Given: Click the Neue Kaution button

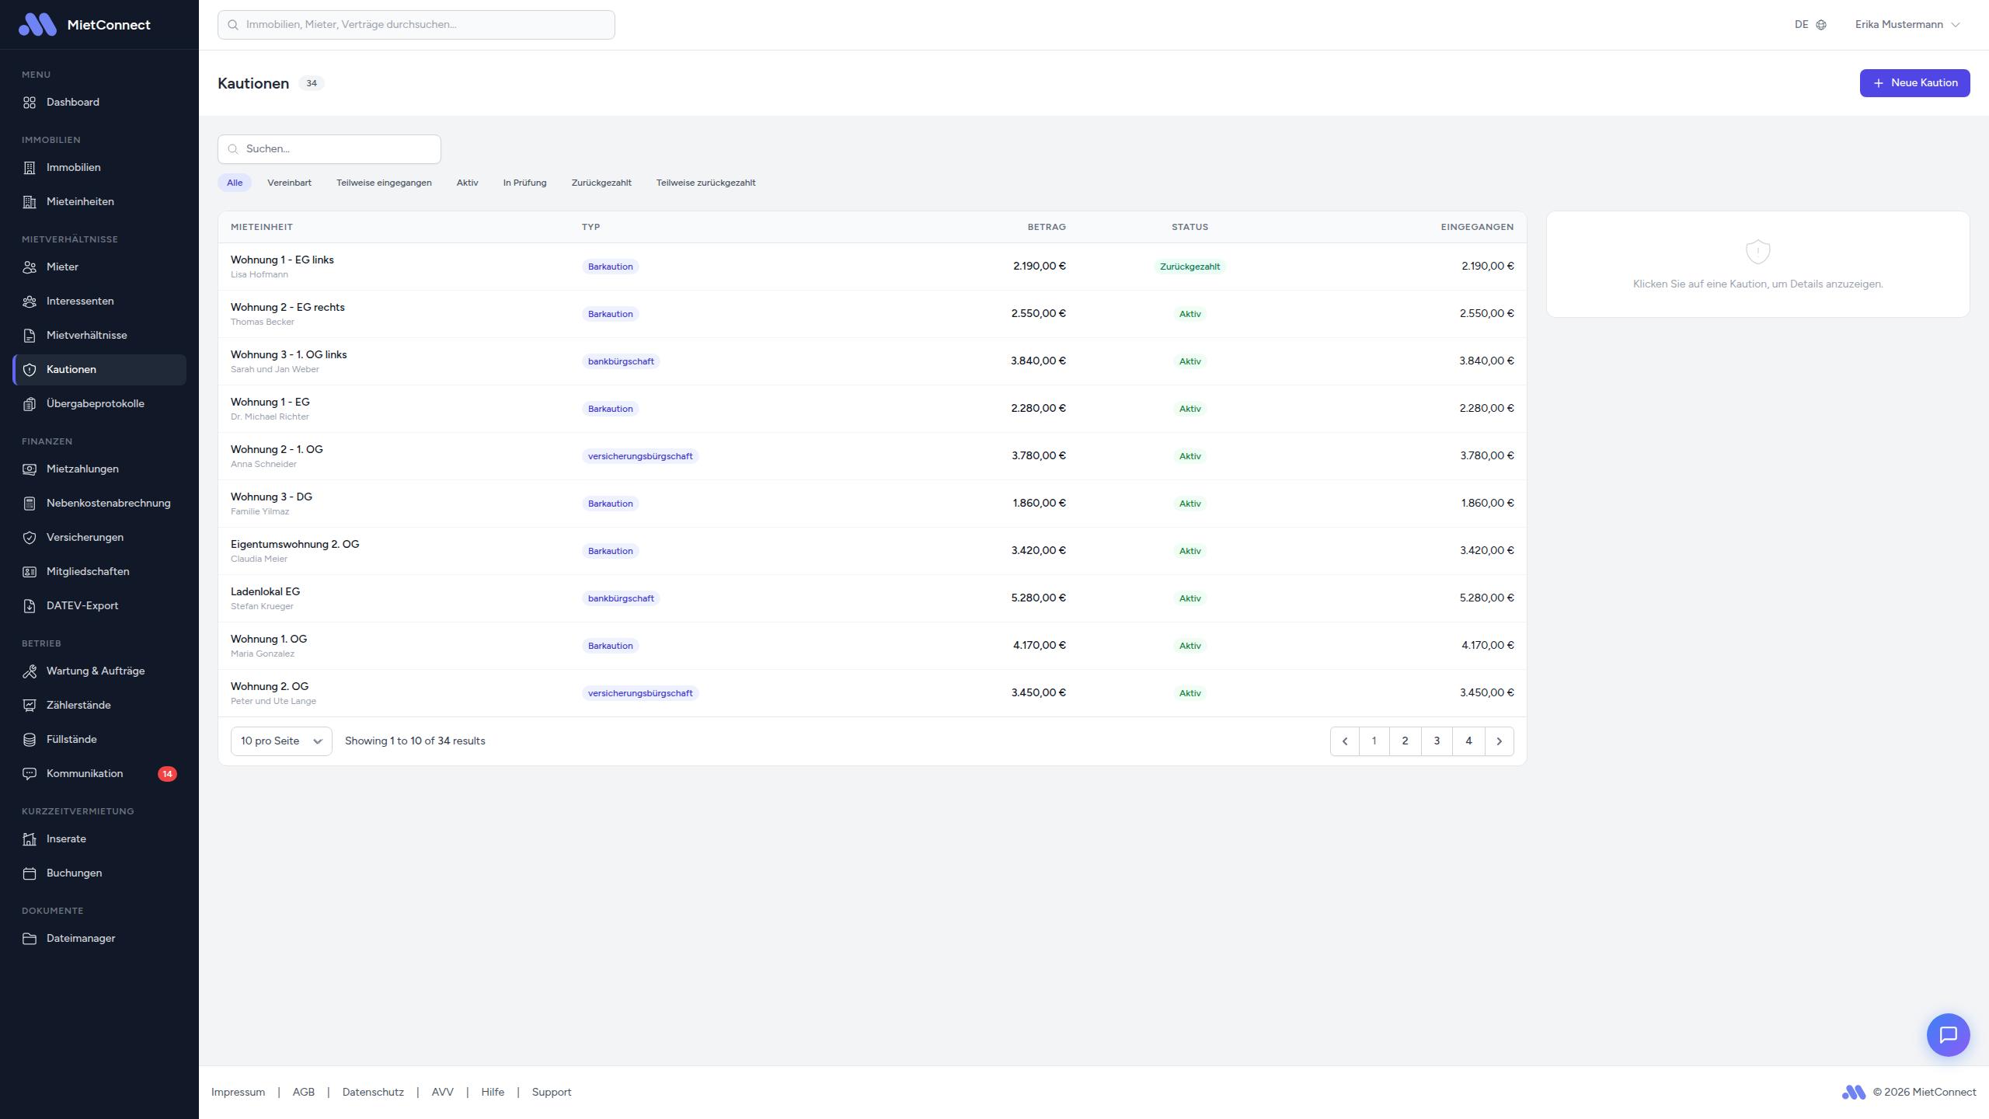Looking at the screenshot, I should 1914,83.
